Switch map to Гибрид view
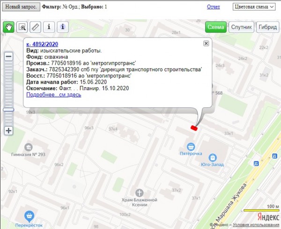 267,27
